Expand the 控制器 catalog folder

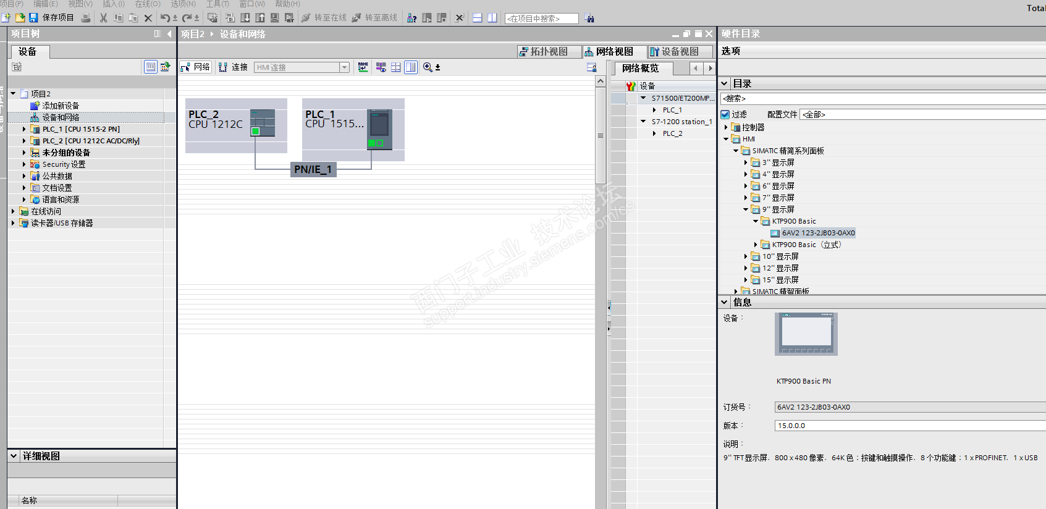click(726, 127)
